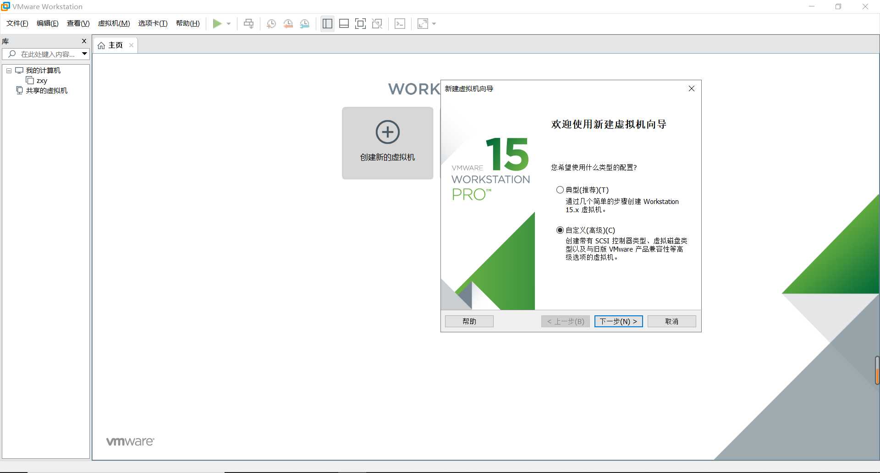This screenshot has width=880, height=473.
Task: Open the library search filter dropdown
Action: click(x=85, y=54)
